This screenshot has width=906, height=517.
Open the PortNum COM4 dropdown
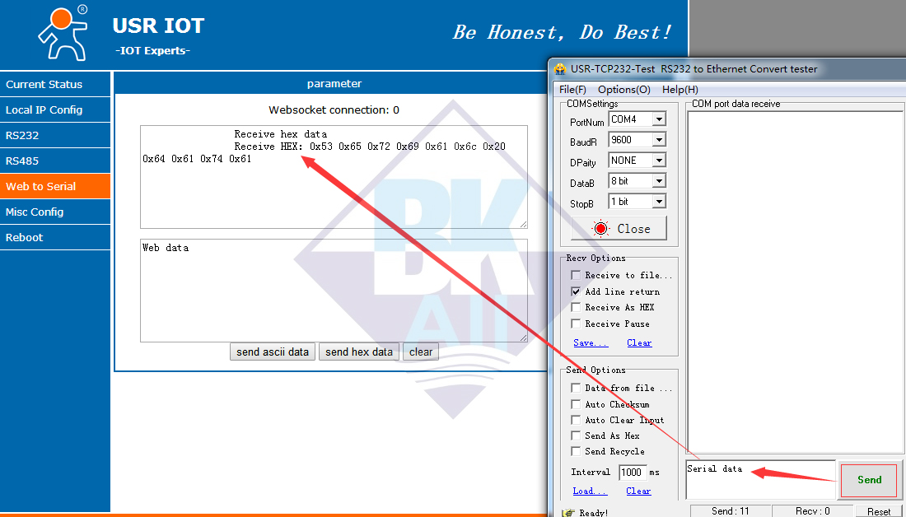click(659, 119)
